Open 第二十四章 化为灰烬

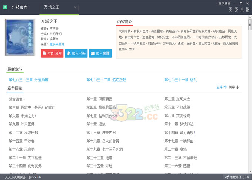click(25, 166)
